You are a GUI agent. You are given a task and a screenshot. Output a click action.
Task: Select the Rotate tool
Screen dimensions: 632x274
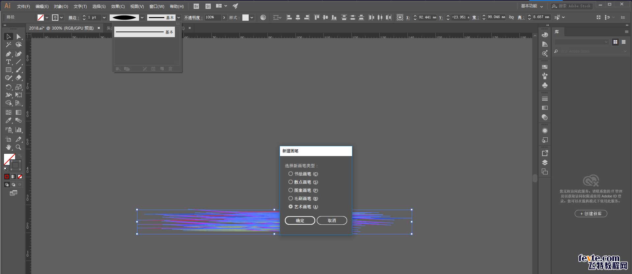tap(9, 87)
